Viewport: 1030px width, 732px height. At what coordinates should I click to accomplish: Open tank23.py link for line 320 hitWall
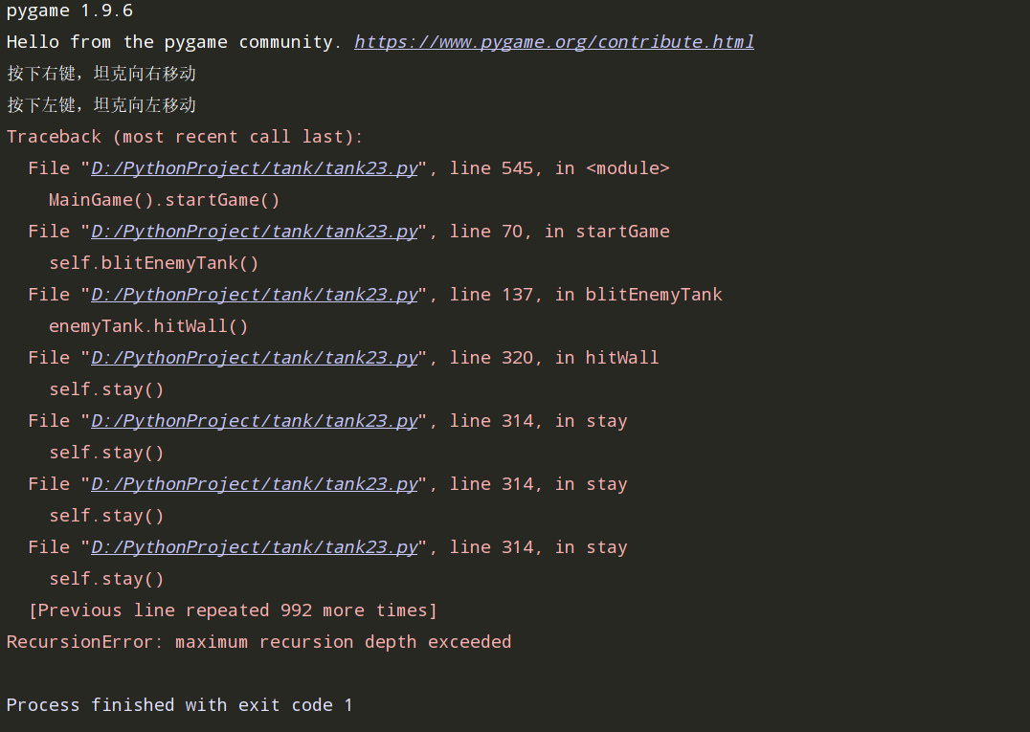pos(255,357)
